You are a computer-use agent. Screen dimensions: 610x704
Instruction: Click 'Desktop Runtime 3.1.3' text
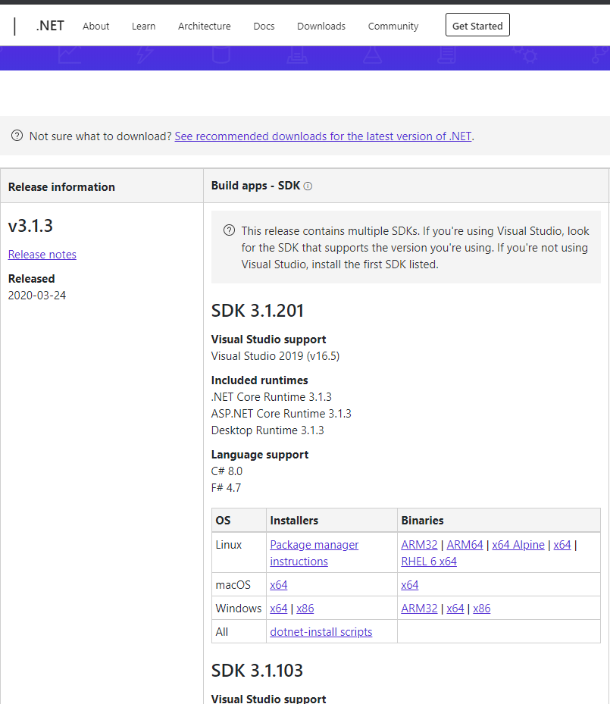267,430
